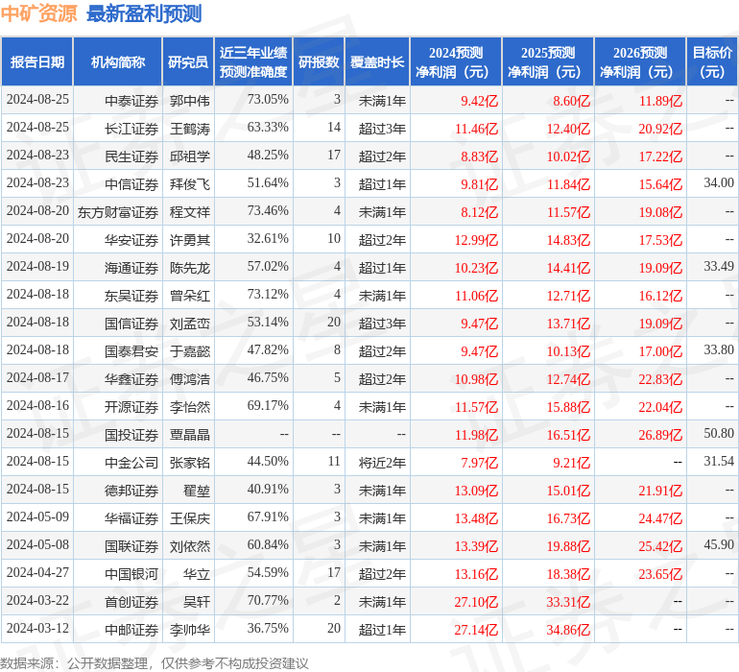Image resolution: width=739 pixels, height=672 pixels.
Task: Click the 2026预测净利润 column header
Action: 640,62
